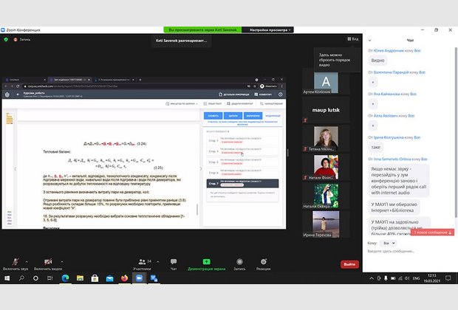
Task: Unmute with the Включить звук microphone icon
Action: pos(16,261)
